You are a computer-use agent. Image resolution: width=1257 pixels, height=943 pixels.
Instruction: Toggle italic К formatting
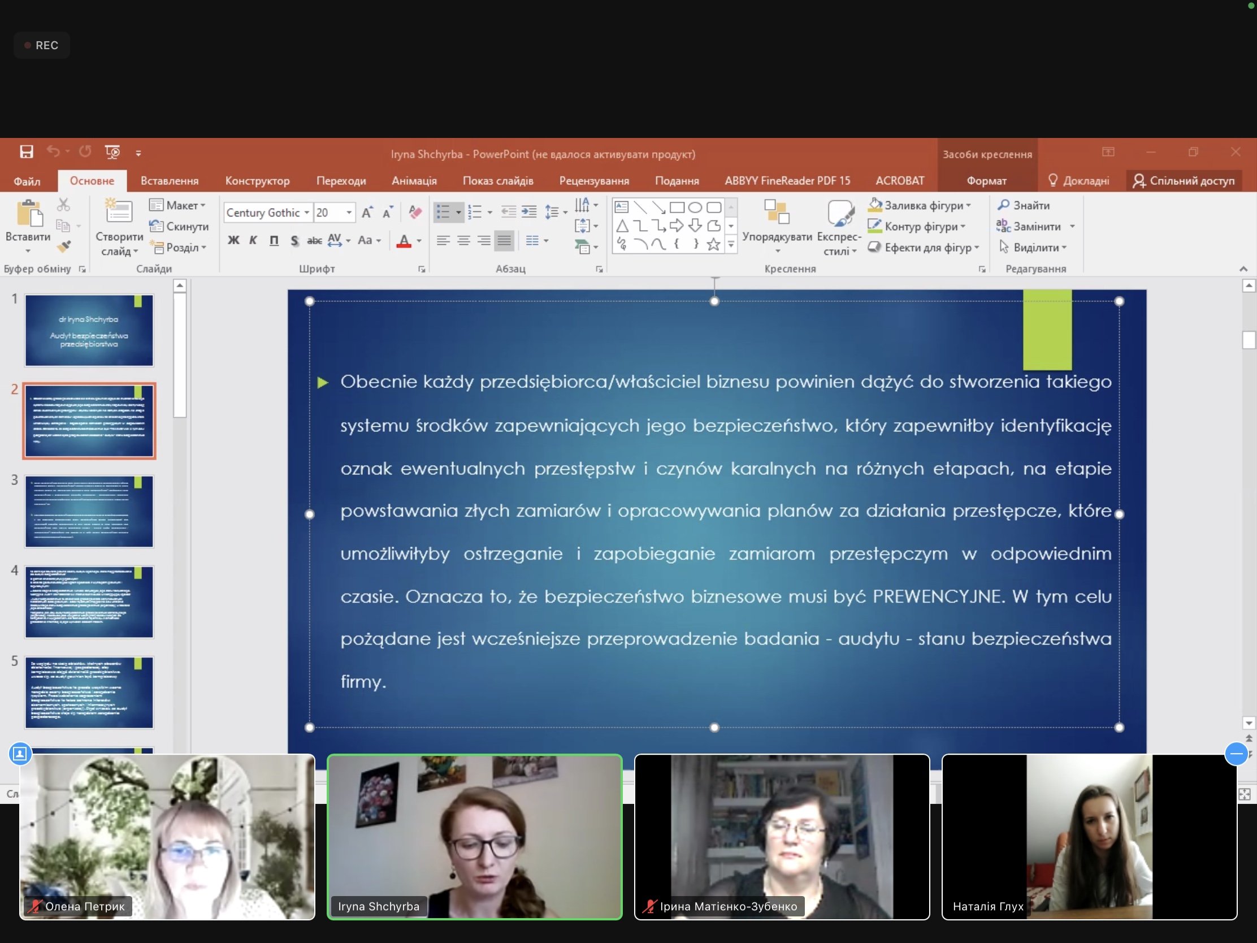[x=253, y=240]
